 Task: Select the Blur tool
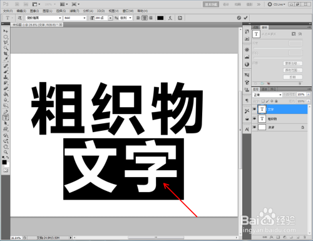point(6,100)
